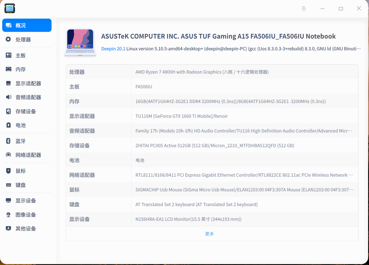Click the 图像设备 webcam icon in sidebar
Screen dimensions: 369x265
(x=9, y=215)
